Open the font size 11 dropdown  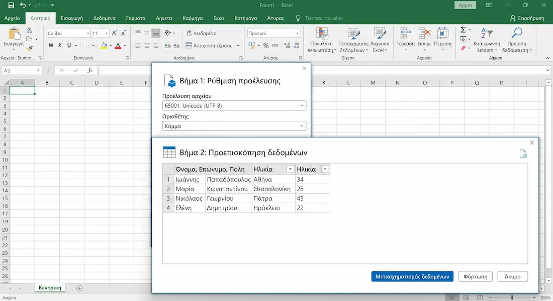(106, 33)
